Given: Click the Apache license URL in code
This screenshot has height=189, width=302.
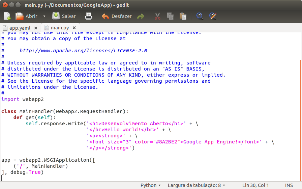Looking at the screenshot, I should tap(83, 51).
